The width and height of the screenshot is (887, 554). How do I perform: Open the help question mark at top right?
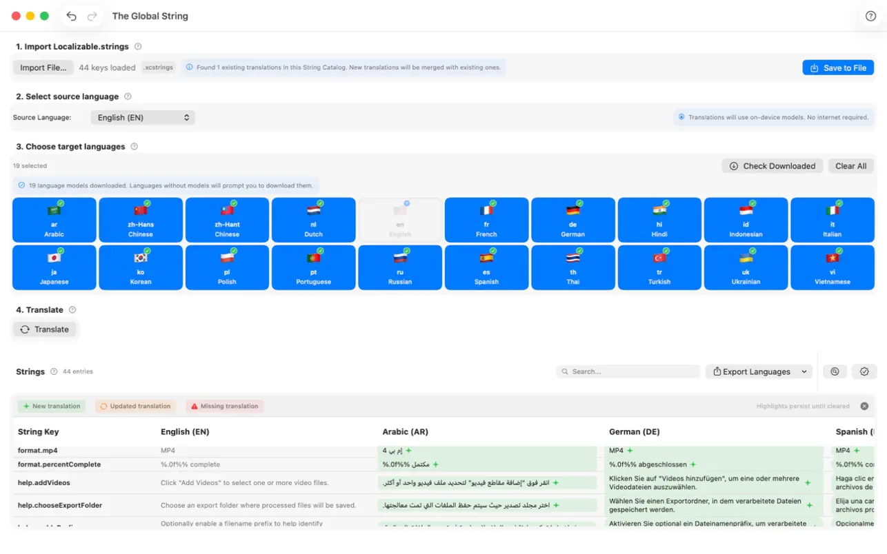click(870, 16)
